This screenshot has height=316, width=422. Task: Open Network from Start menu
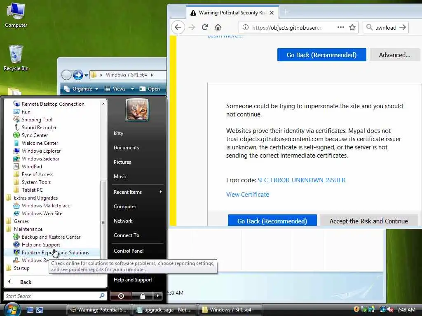coord(123,221)
